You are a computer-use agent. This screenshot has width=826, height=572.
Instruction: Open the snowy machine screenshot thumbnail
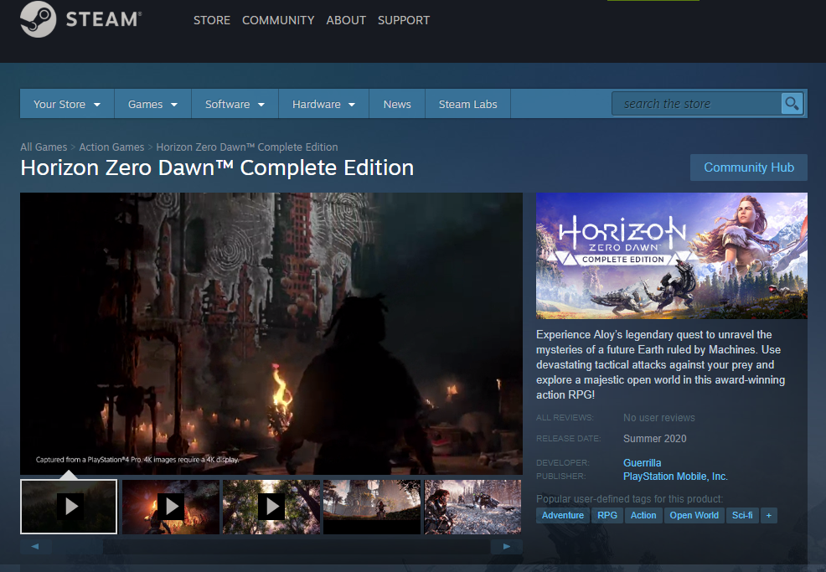coord(472,507)
